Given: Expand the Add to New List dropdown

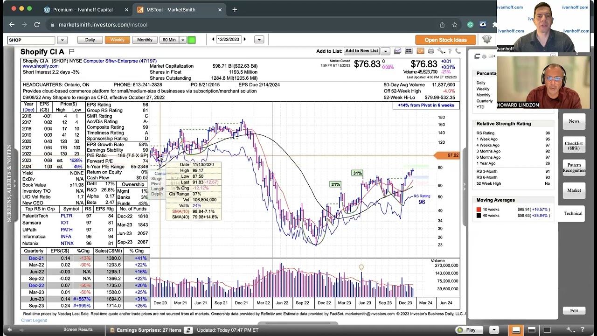Looking at the screenshot, I should (x=385, y=51).
